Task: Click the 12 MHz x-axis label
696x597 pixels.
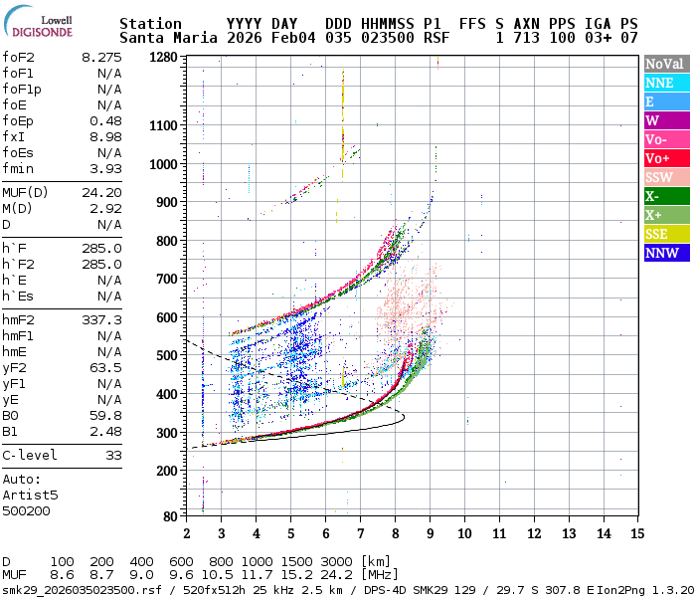Action: 534,533
